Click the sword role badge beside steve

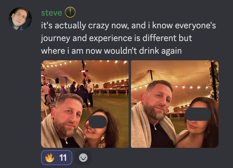tap(70, 12)
